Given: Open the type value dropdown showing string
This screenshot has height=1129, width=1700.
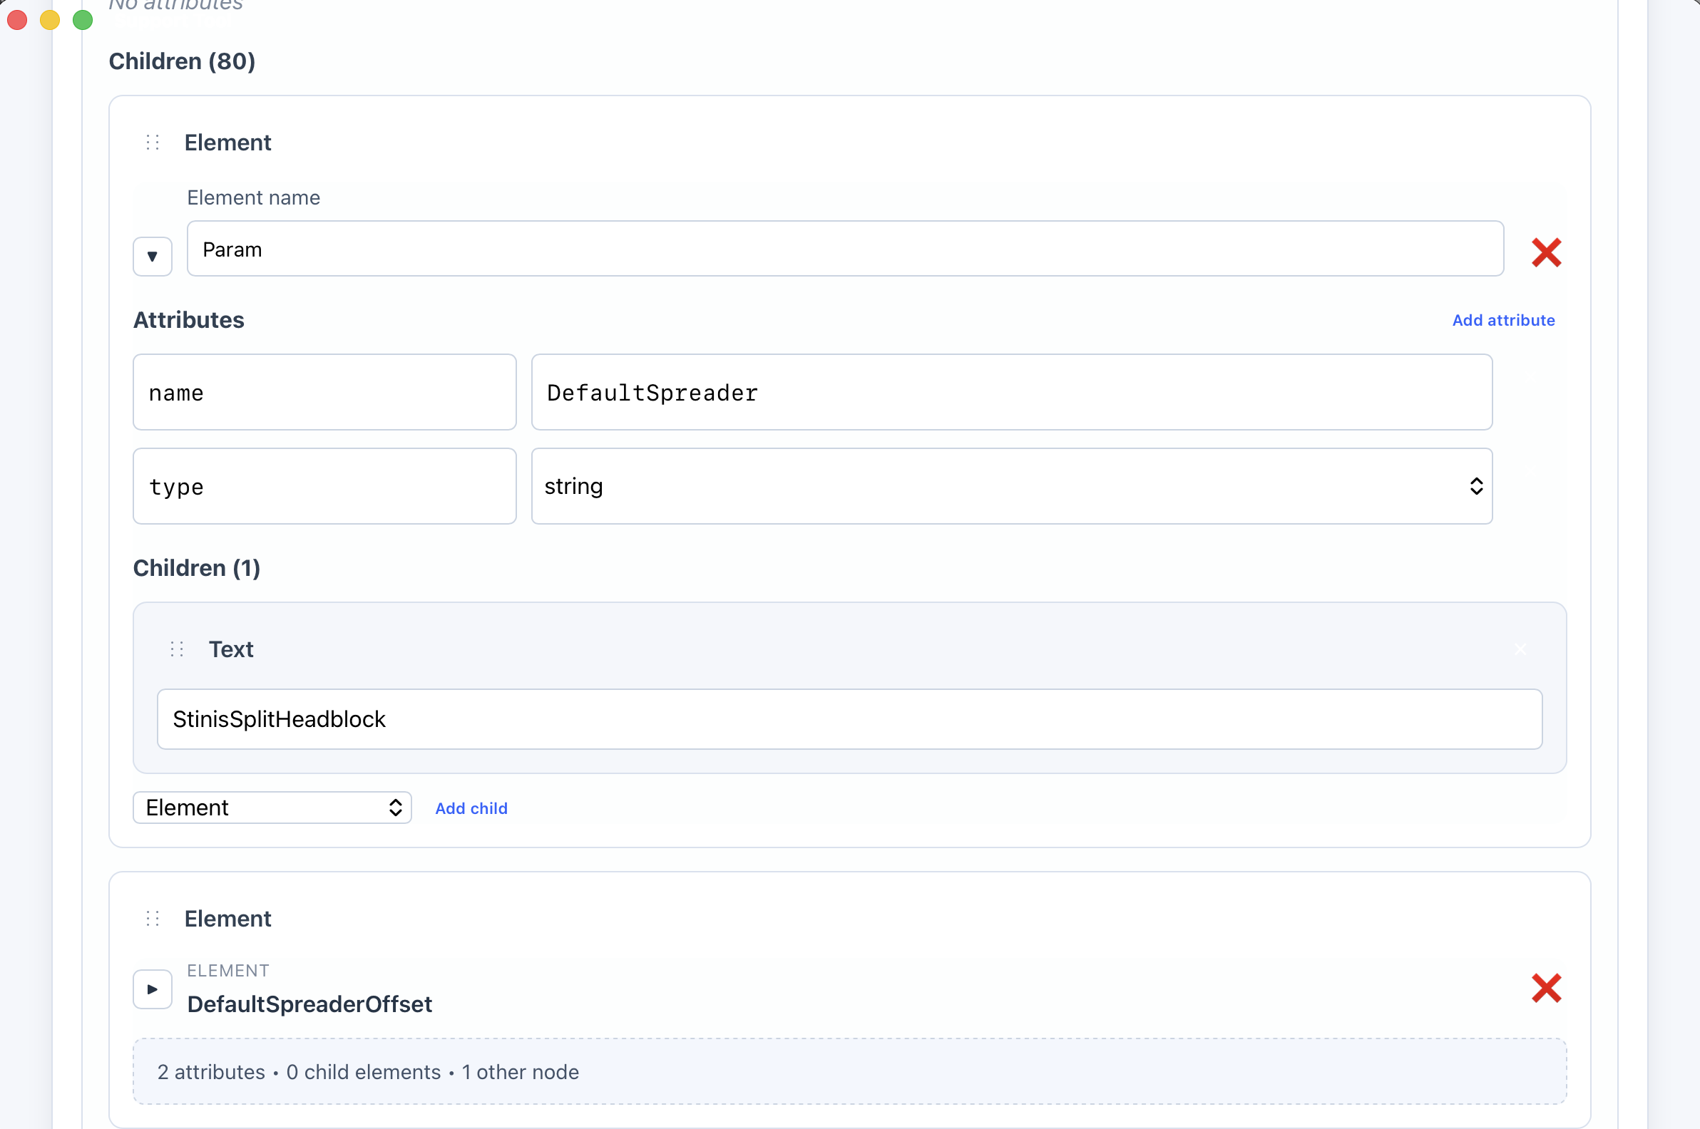Looking at the screenshot, I should tap(1011, 487).
